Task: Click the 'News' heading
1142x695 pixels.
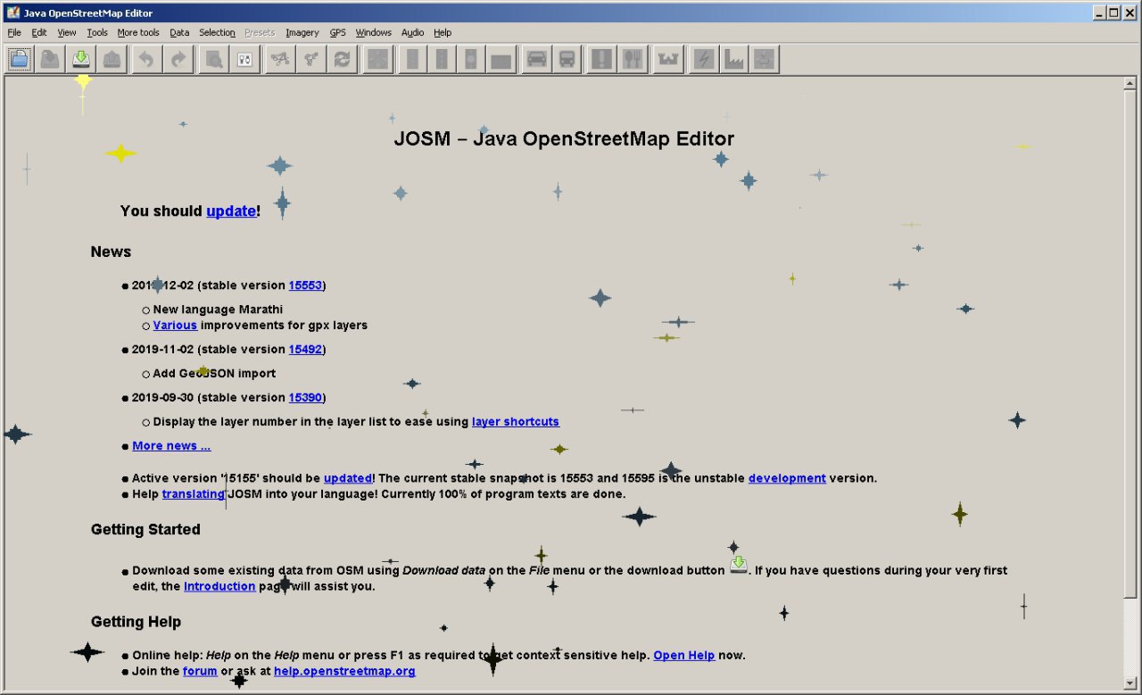Action: (x=111, y=252)
